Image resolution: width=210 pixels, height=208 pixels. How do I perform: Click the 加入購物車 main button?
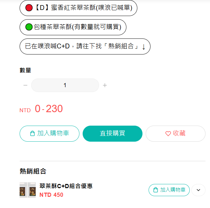click(50, 134)
